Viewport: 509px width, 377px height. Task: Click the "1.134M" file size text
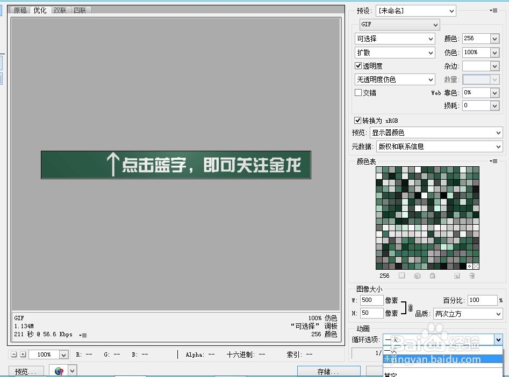(24, 326)
